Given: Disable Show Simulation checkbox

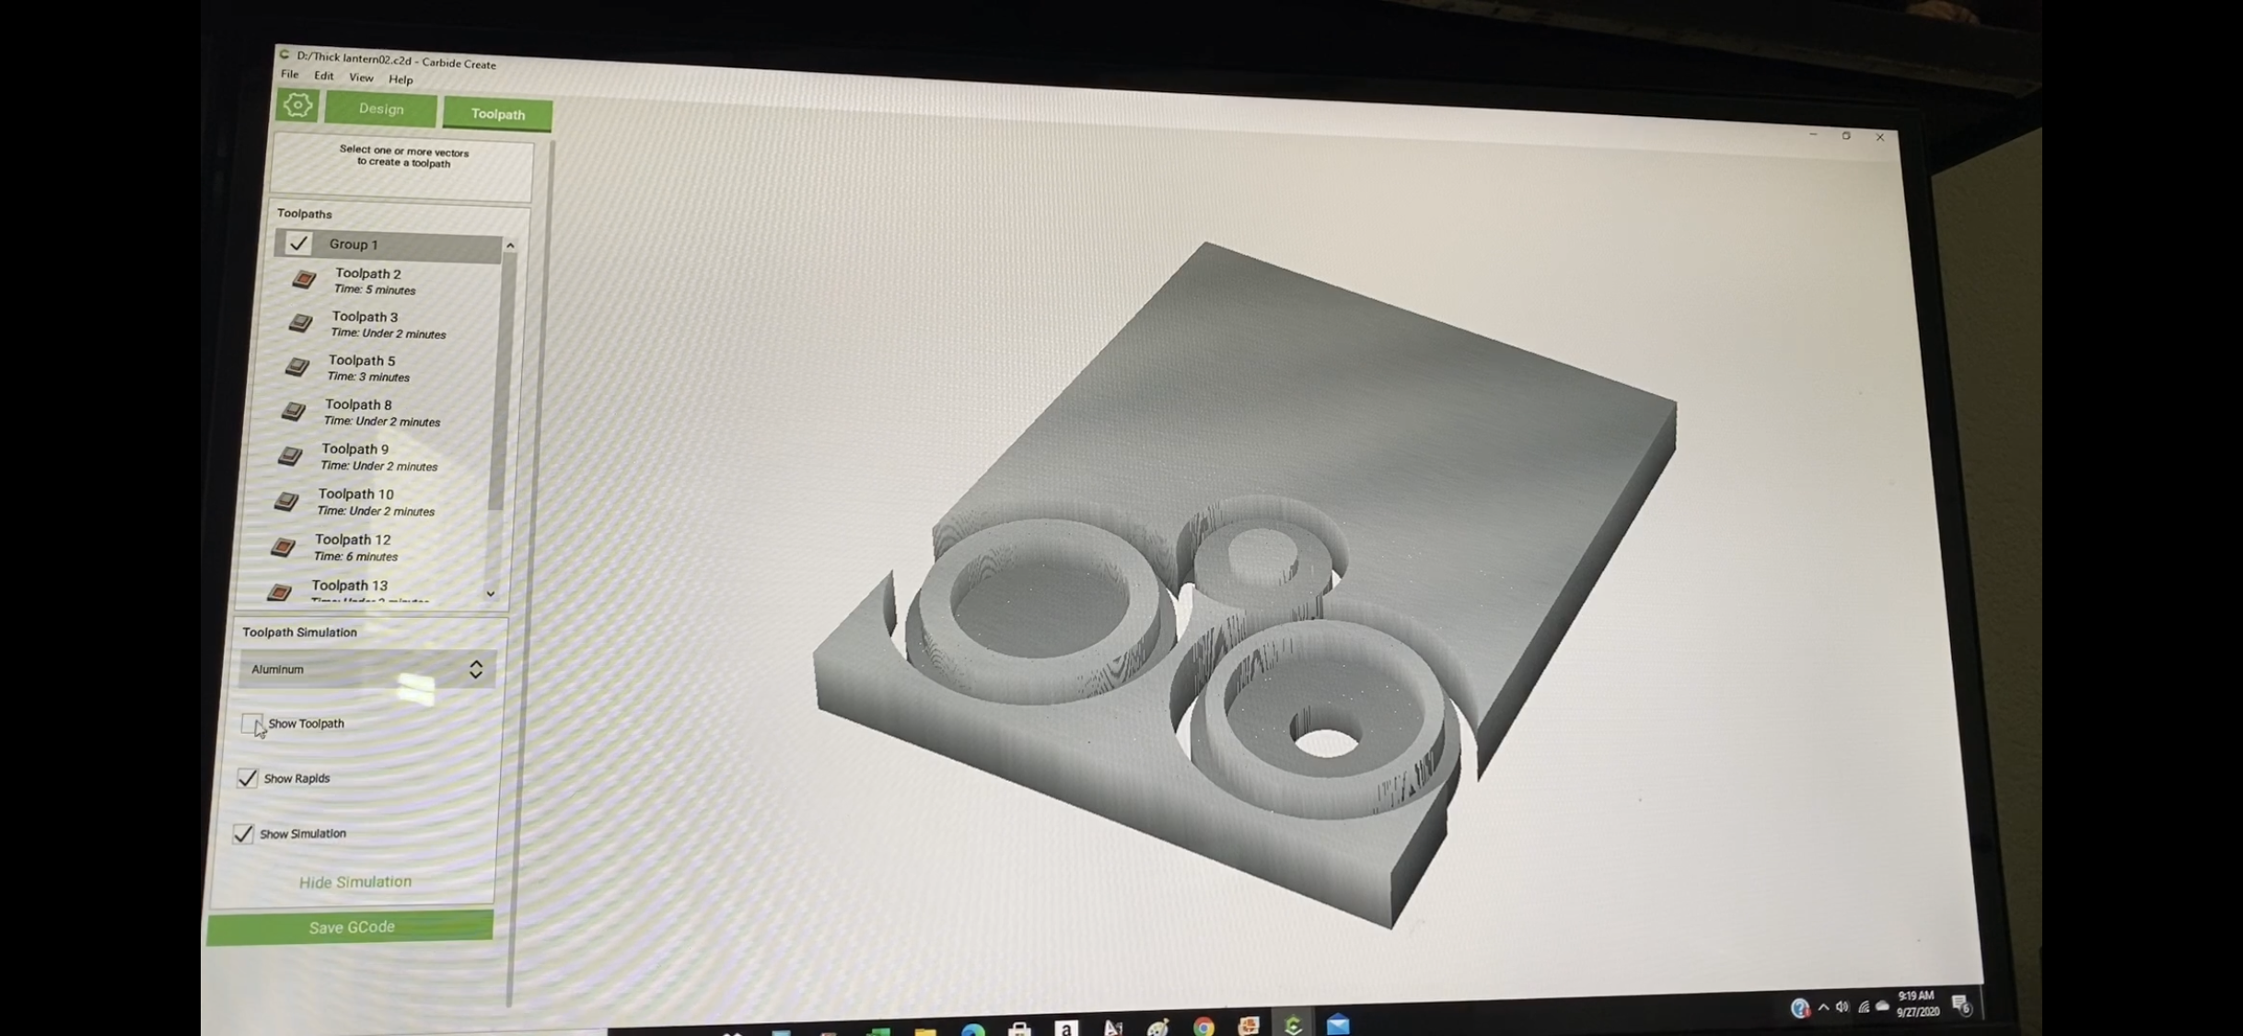Looking at the screenshot, I should [x=243, y=833].
